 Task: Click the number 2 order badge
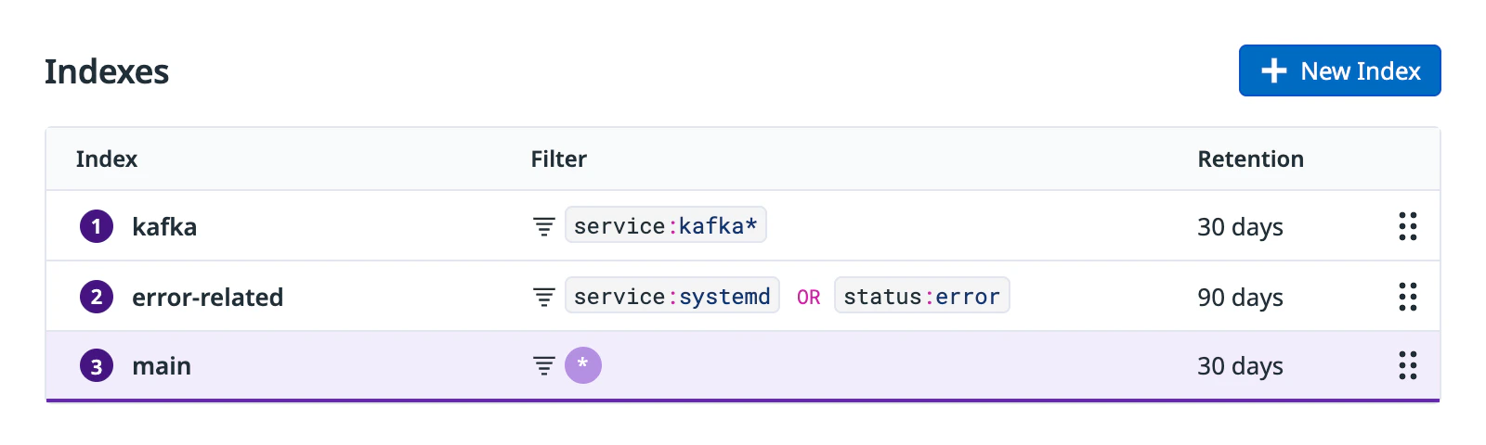click(x=97, y=297)
